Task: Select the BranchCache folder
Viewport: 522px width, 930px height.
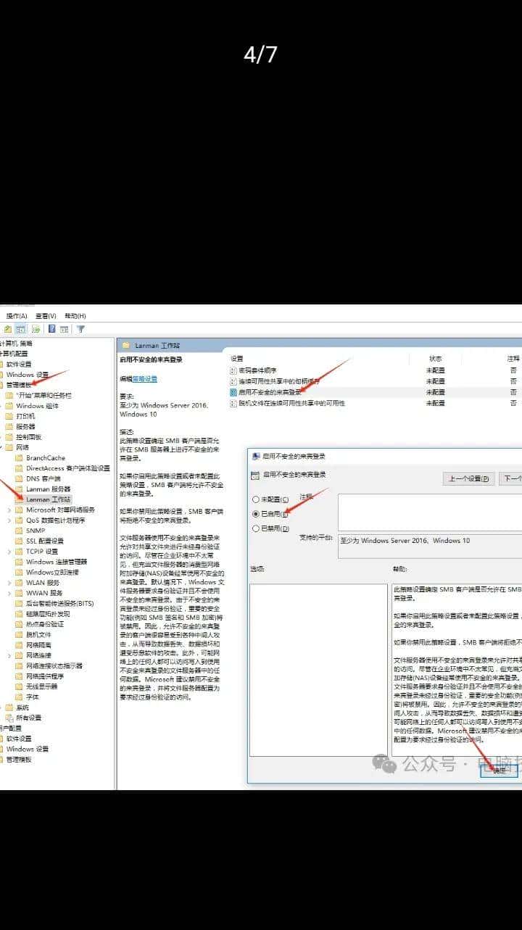Action: point(46,458)
